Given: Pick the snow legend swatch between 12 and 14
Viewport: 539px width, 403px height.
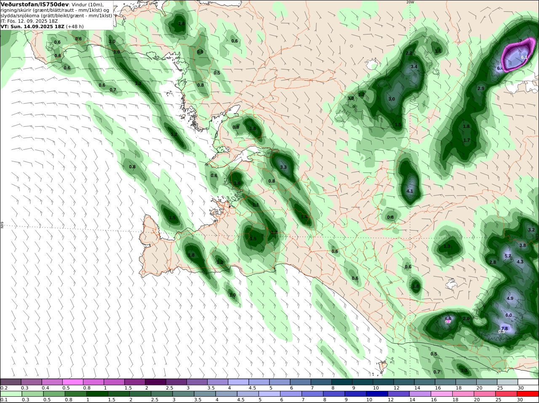Looking at the screenshot, I should tap(404, 382).
